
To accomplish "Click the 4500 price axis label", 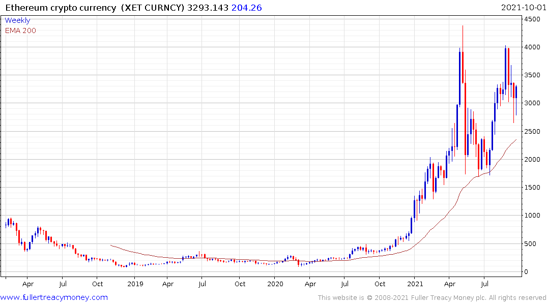I will click(532, 19).
